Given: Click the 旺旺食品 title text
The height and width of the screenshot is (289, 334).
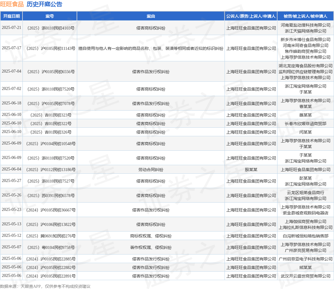Looking at the screenshot, I should [x=12, y=4].
